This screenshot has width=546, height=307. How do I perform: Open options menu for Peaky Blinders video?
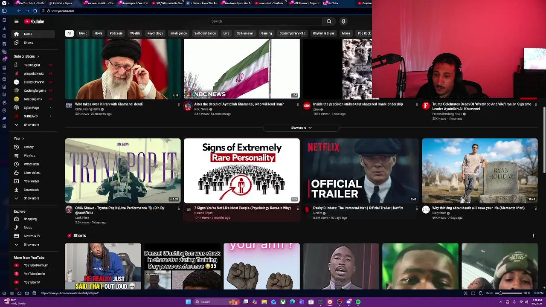coord(417,208)
